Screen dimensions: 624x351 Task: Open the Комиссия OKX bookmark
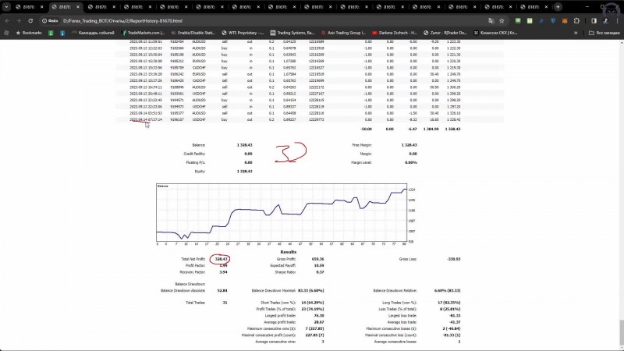(x=495, y=33)
